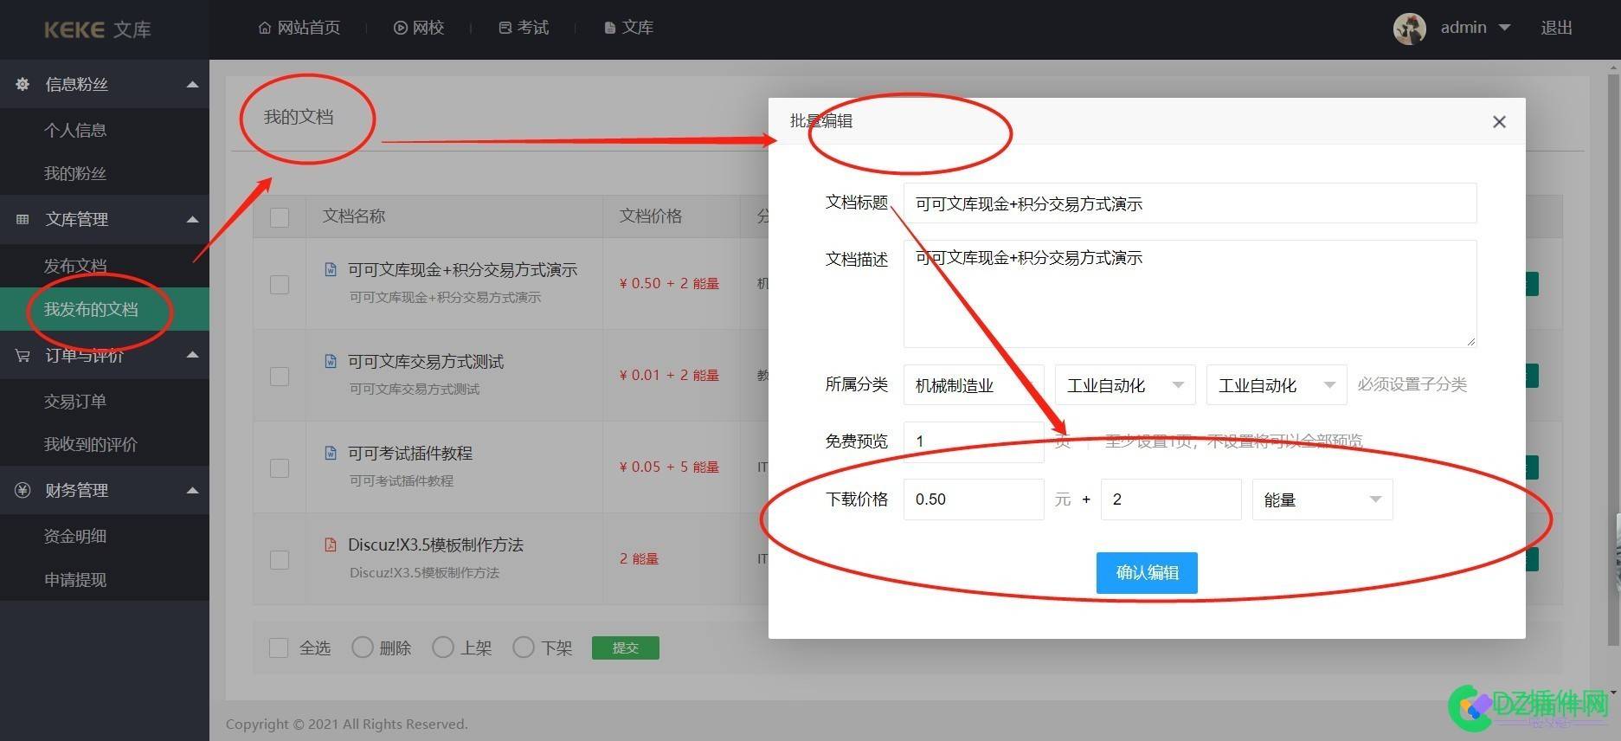Screen dimensions: 1621x741
Task: Click the energy amount input showing 2
Action: (x=1171, y=499)
